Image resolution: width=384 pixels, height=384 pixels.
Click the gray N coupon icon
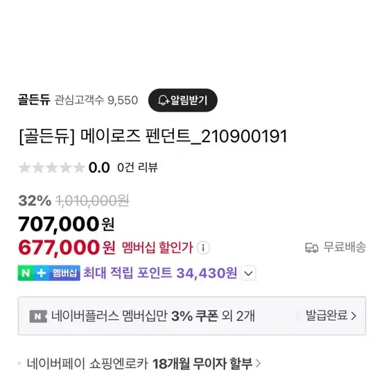click(38, 316)
